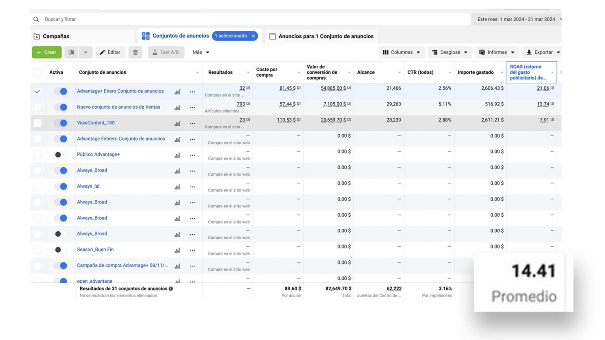Open the Season_Buen Fin ad set link

pos(95,249)
